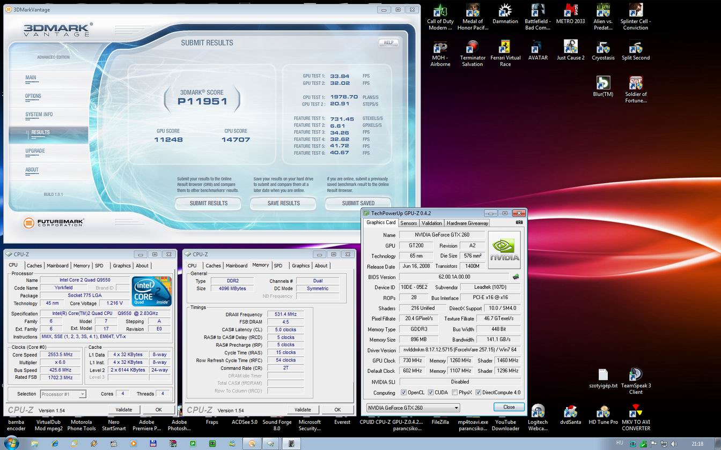The height and width of the screenshot is (450, 721).
Task: Switch to GPU-Z Sensors tab
Action: [409, 223]
